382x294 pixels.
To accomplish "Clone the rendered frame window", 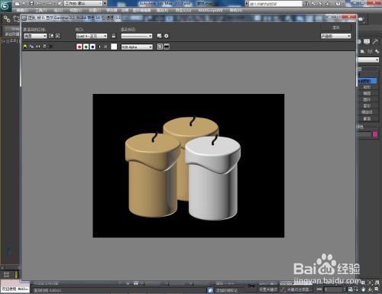I will coord(38,47).
